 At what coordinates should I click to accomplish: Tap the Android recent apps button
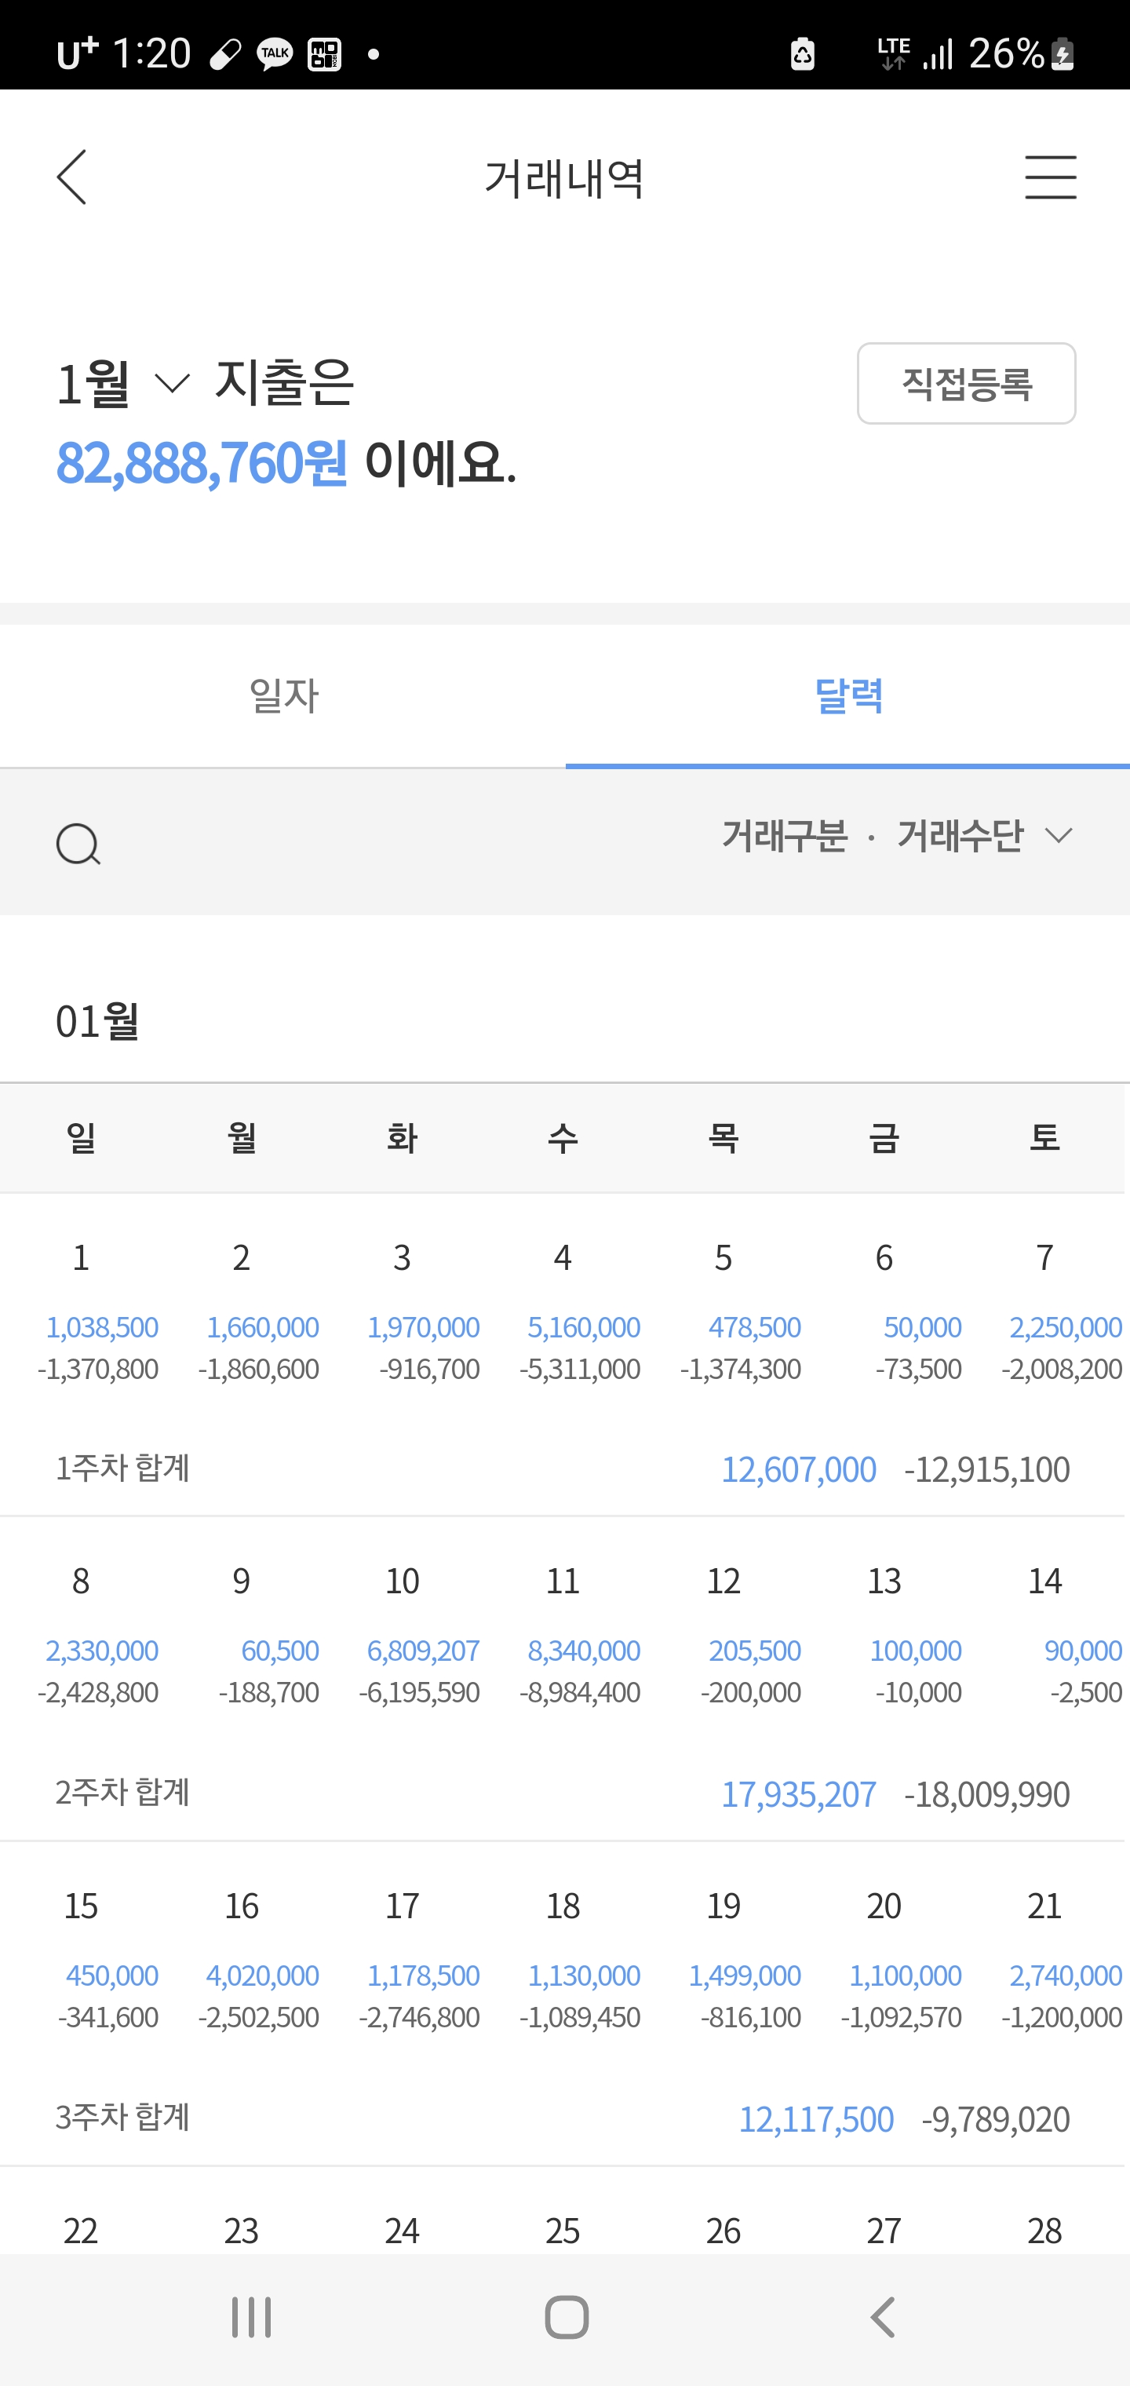251,2318
